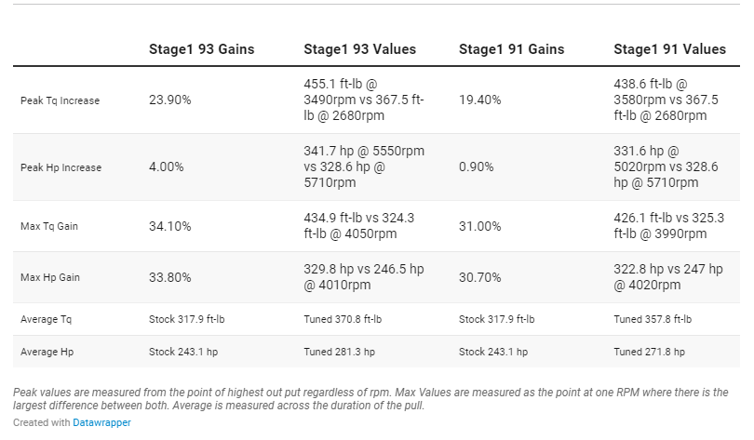Viewport: 754px width, 440px height.
Task: Select the Average Hp row label
Action: tap(46, 353)
